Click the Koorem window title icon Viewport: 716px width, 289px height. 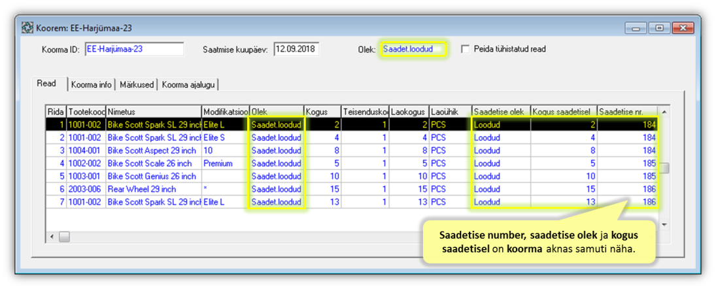click(x=28, y=28)
